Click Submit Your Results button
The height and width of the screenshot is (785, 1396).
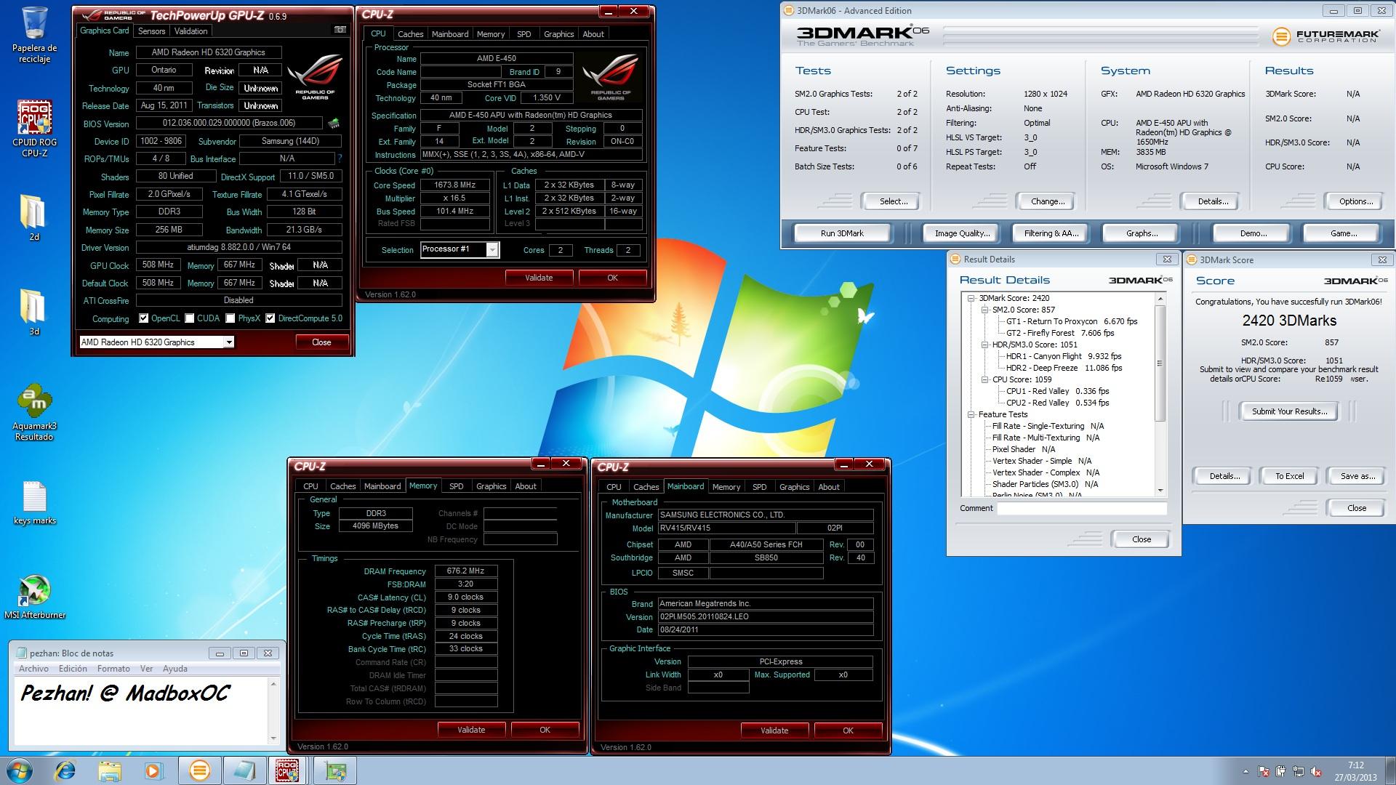coord(1289,411)
